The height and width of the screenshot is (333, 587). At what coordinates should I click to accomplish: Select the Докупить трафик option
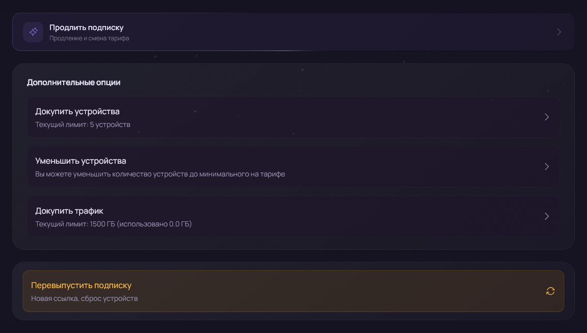click(x=293, y=216)
